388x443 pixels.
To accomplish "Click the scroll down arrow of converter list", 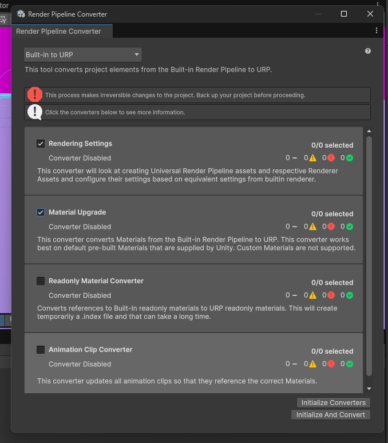I will (369, 389).
